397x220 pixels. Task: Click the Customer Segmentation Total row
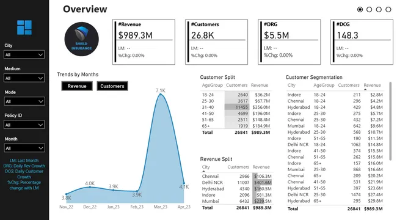pyautogui.click(x=335, y=209)
